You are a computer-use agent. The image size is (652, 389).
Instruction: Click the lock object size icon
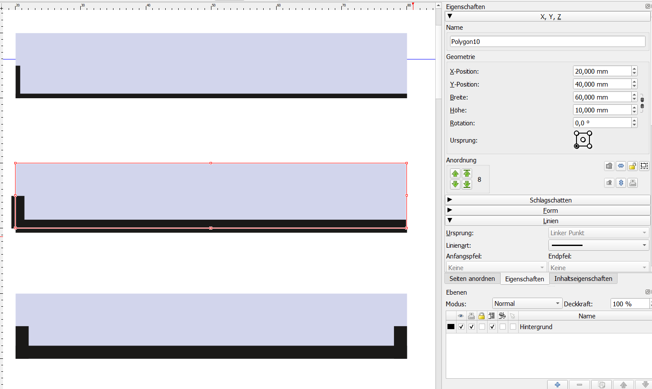[x=644, y=166]
